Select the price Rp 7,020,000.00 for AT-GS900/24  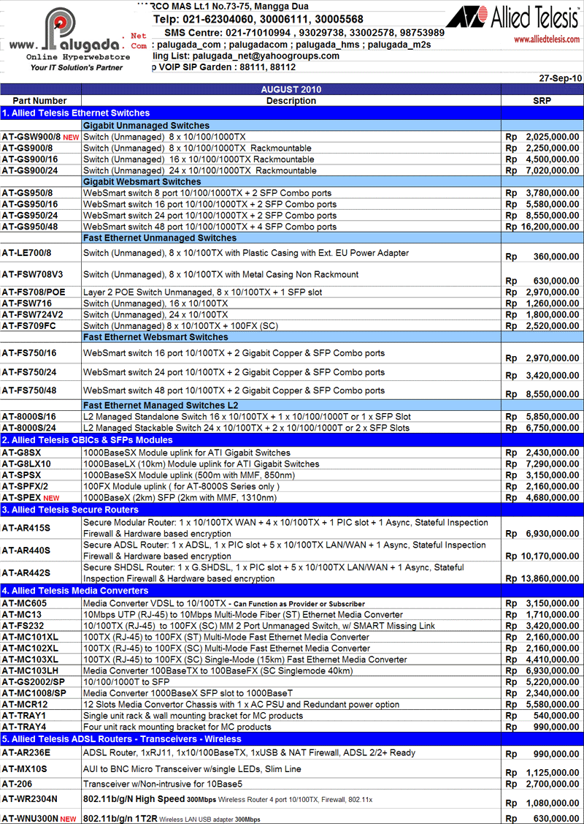pyautogui.click(x=542, y=171)
